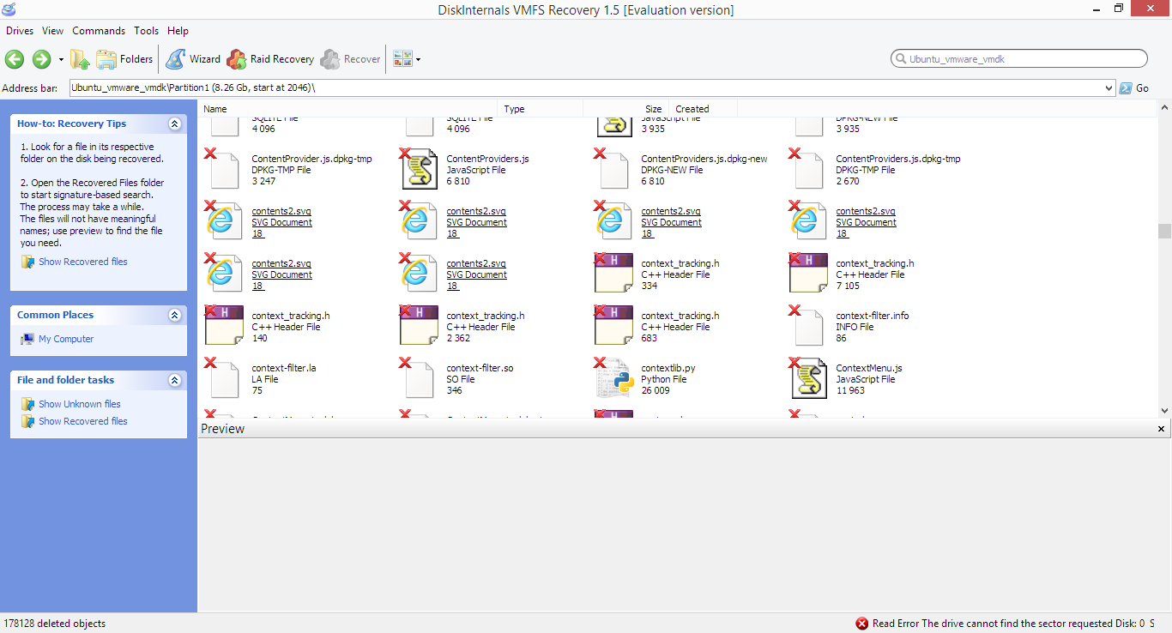The image size is (1172, 633).
Task: Click the Go button
Action: coord(1134,88)
